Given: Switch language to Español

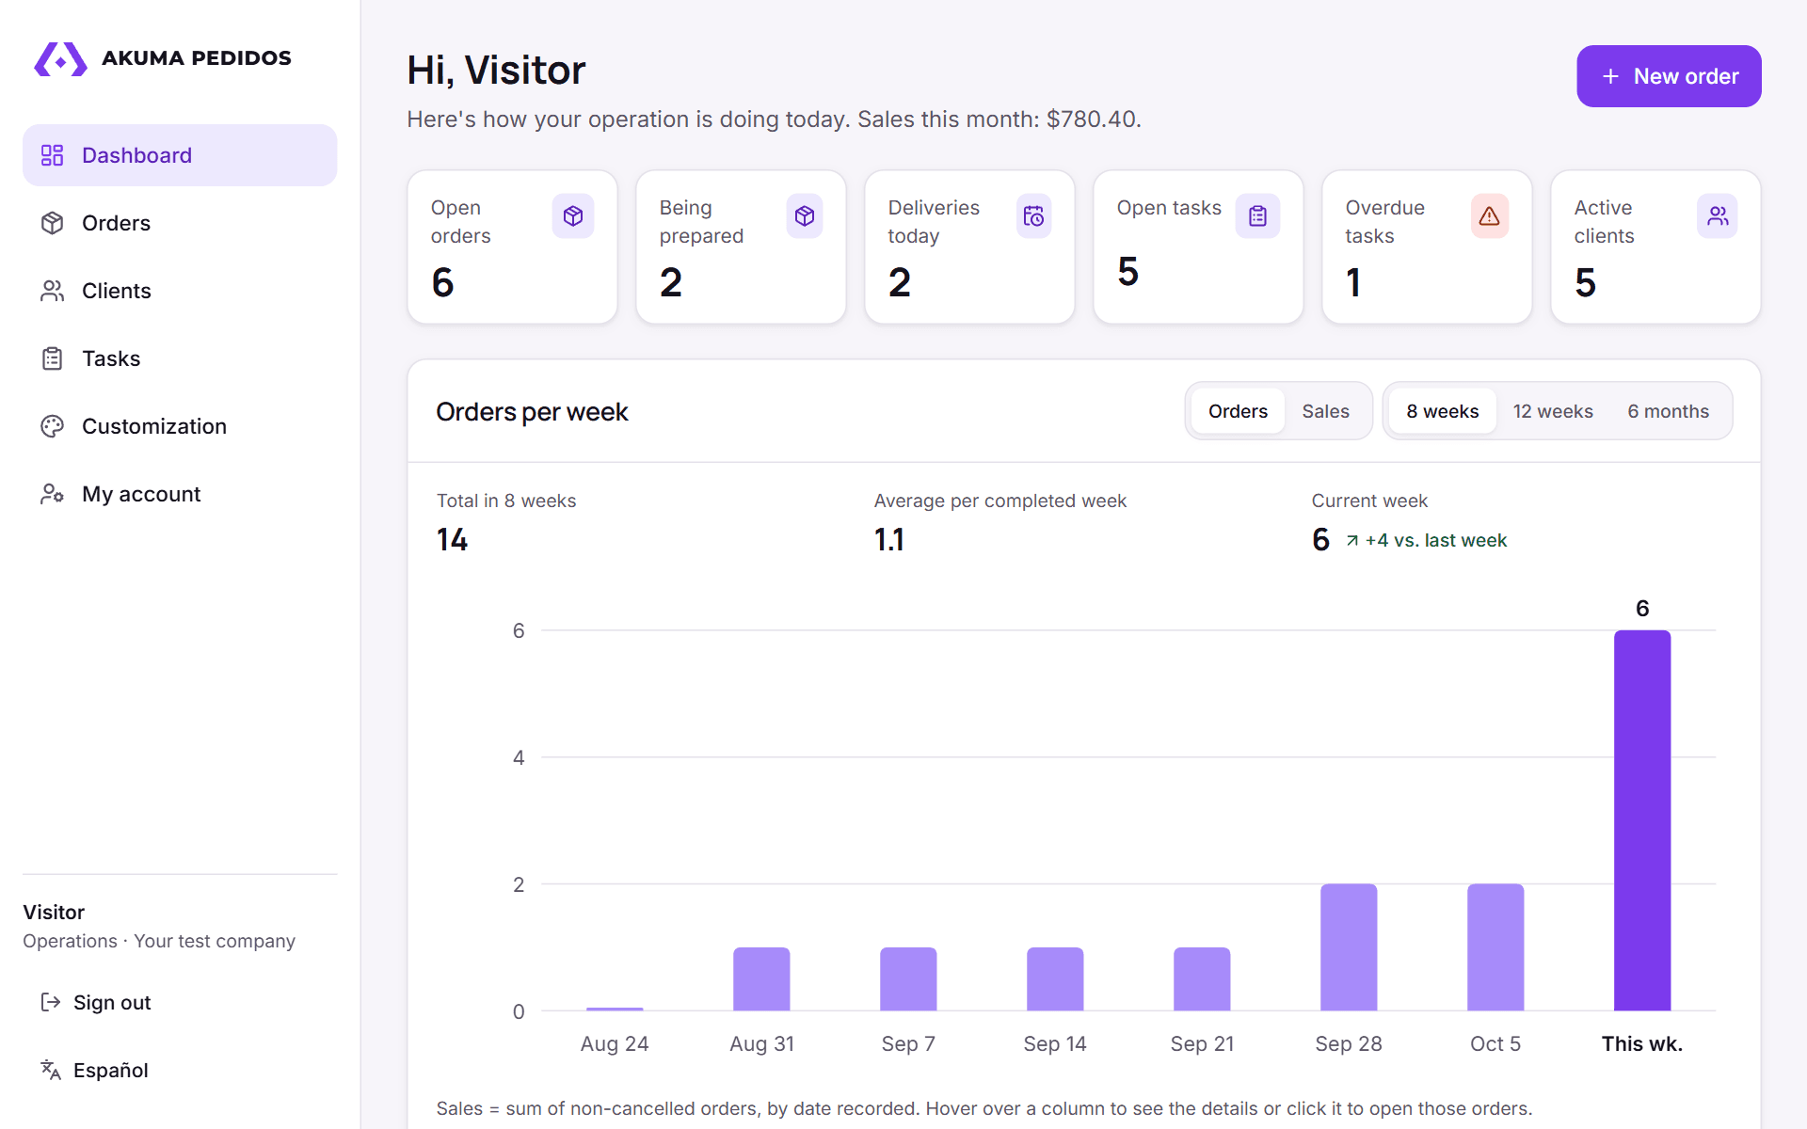Looking at the screenshot, I should click(180, 1070).
